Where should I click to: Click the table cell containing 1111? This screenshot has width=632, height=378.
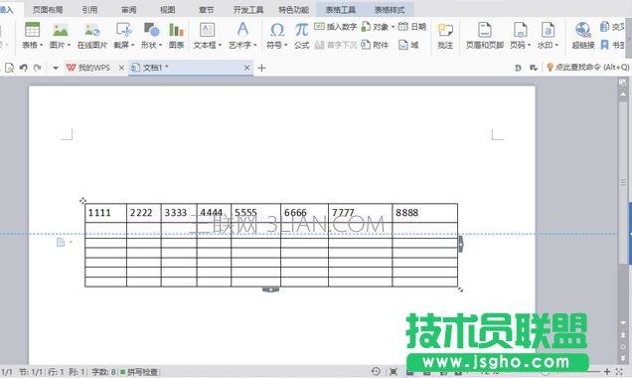[x=105, y=213]
